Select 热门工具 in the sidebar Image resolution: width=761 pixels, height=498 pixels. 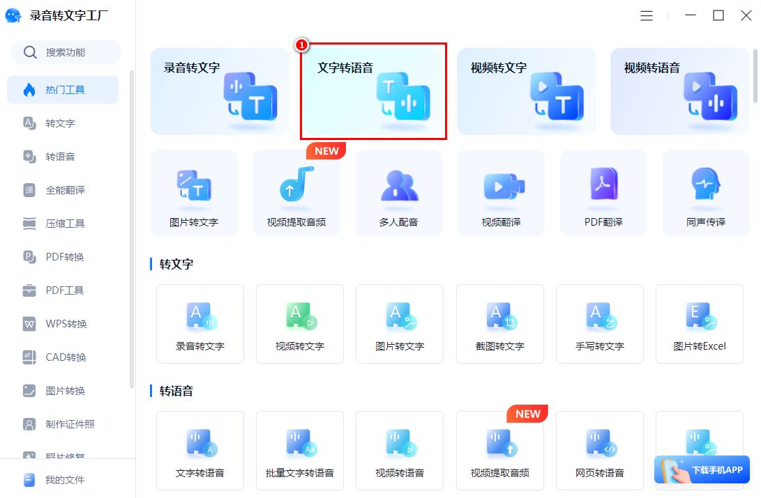pos(63,90)
